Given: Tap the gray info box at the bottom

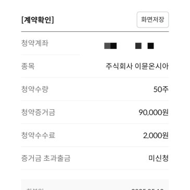Looking at the screenshot, I should coord(95,185).
